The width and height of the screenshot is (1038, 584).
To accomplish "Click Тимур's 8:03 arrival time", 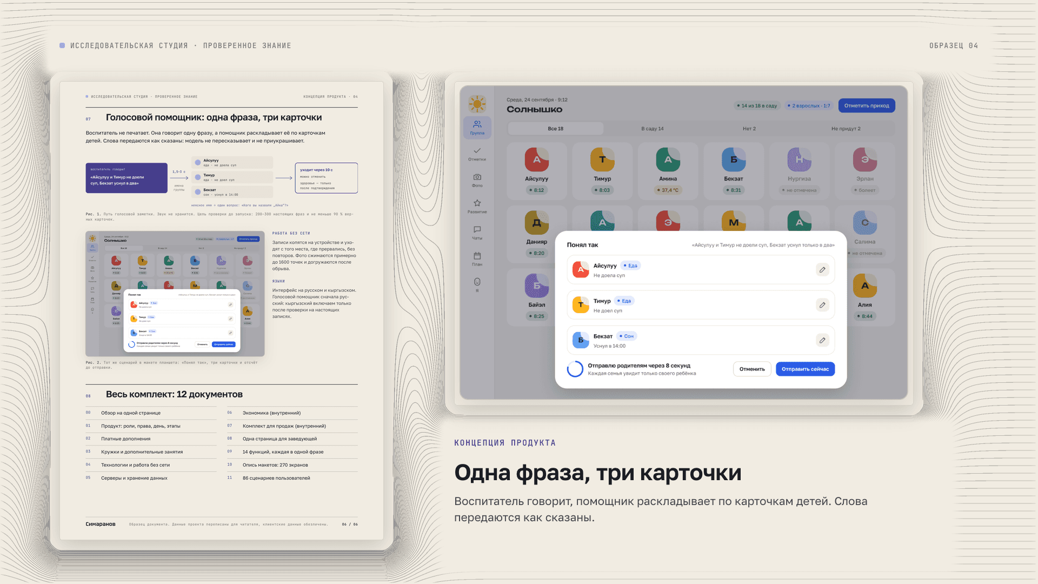I will tap(602, 190).
